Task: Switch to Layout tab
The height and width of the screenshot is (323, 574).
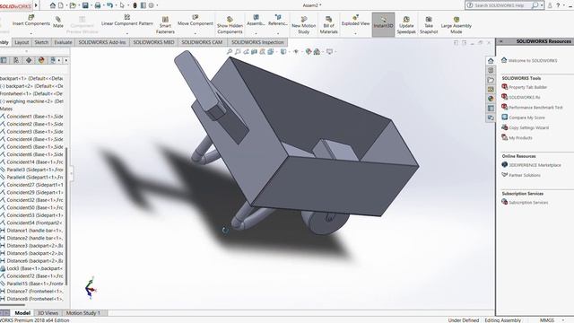Action: tap(22, 42)
